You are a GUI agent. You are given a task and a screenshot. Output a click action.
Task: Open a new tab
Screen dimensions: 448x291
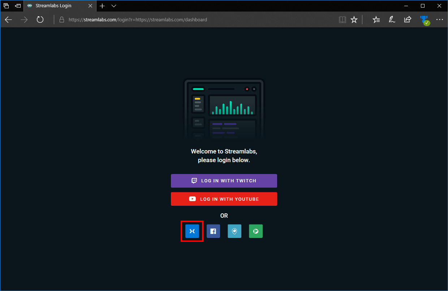pos(102,6)
